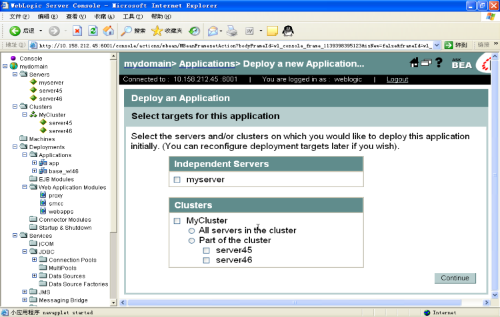
Task: Collapse the MyCluster tree node
Action: pos(25,115)
